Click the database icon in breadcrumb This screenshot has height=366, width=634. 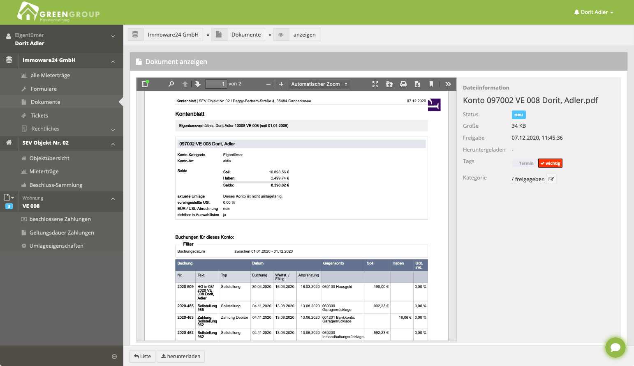point(135,35)
